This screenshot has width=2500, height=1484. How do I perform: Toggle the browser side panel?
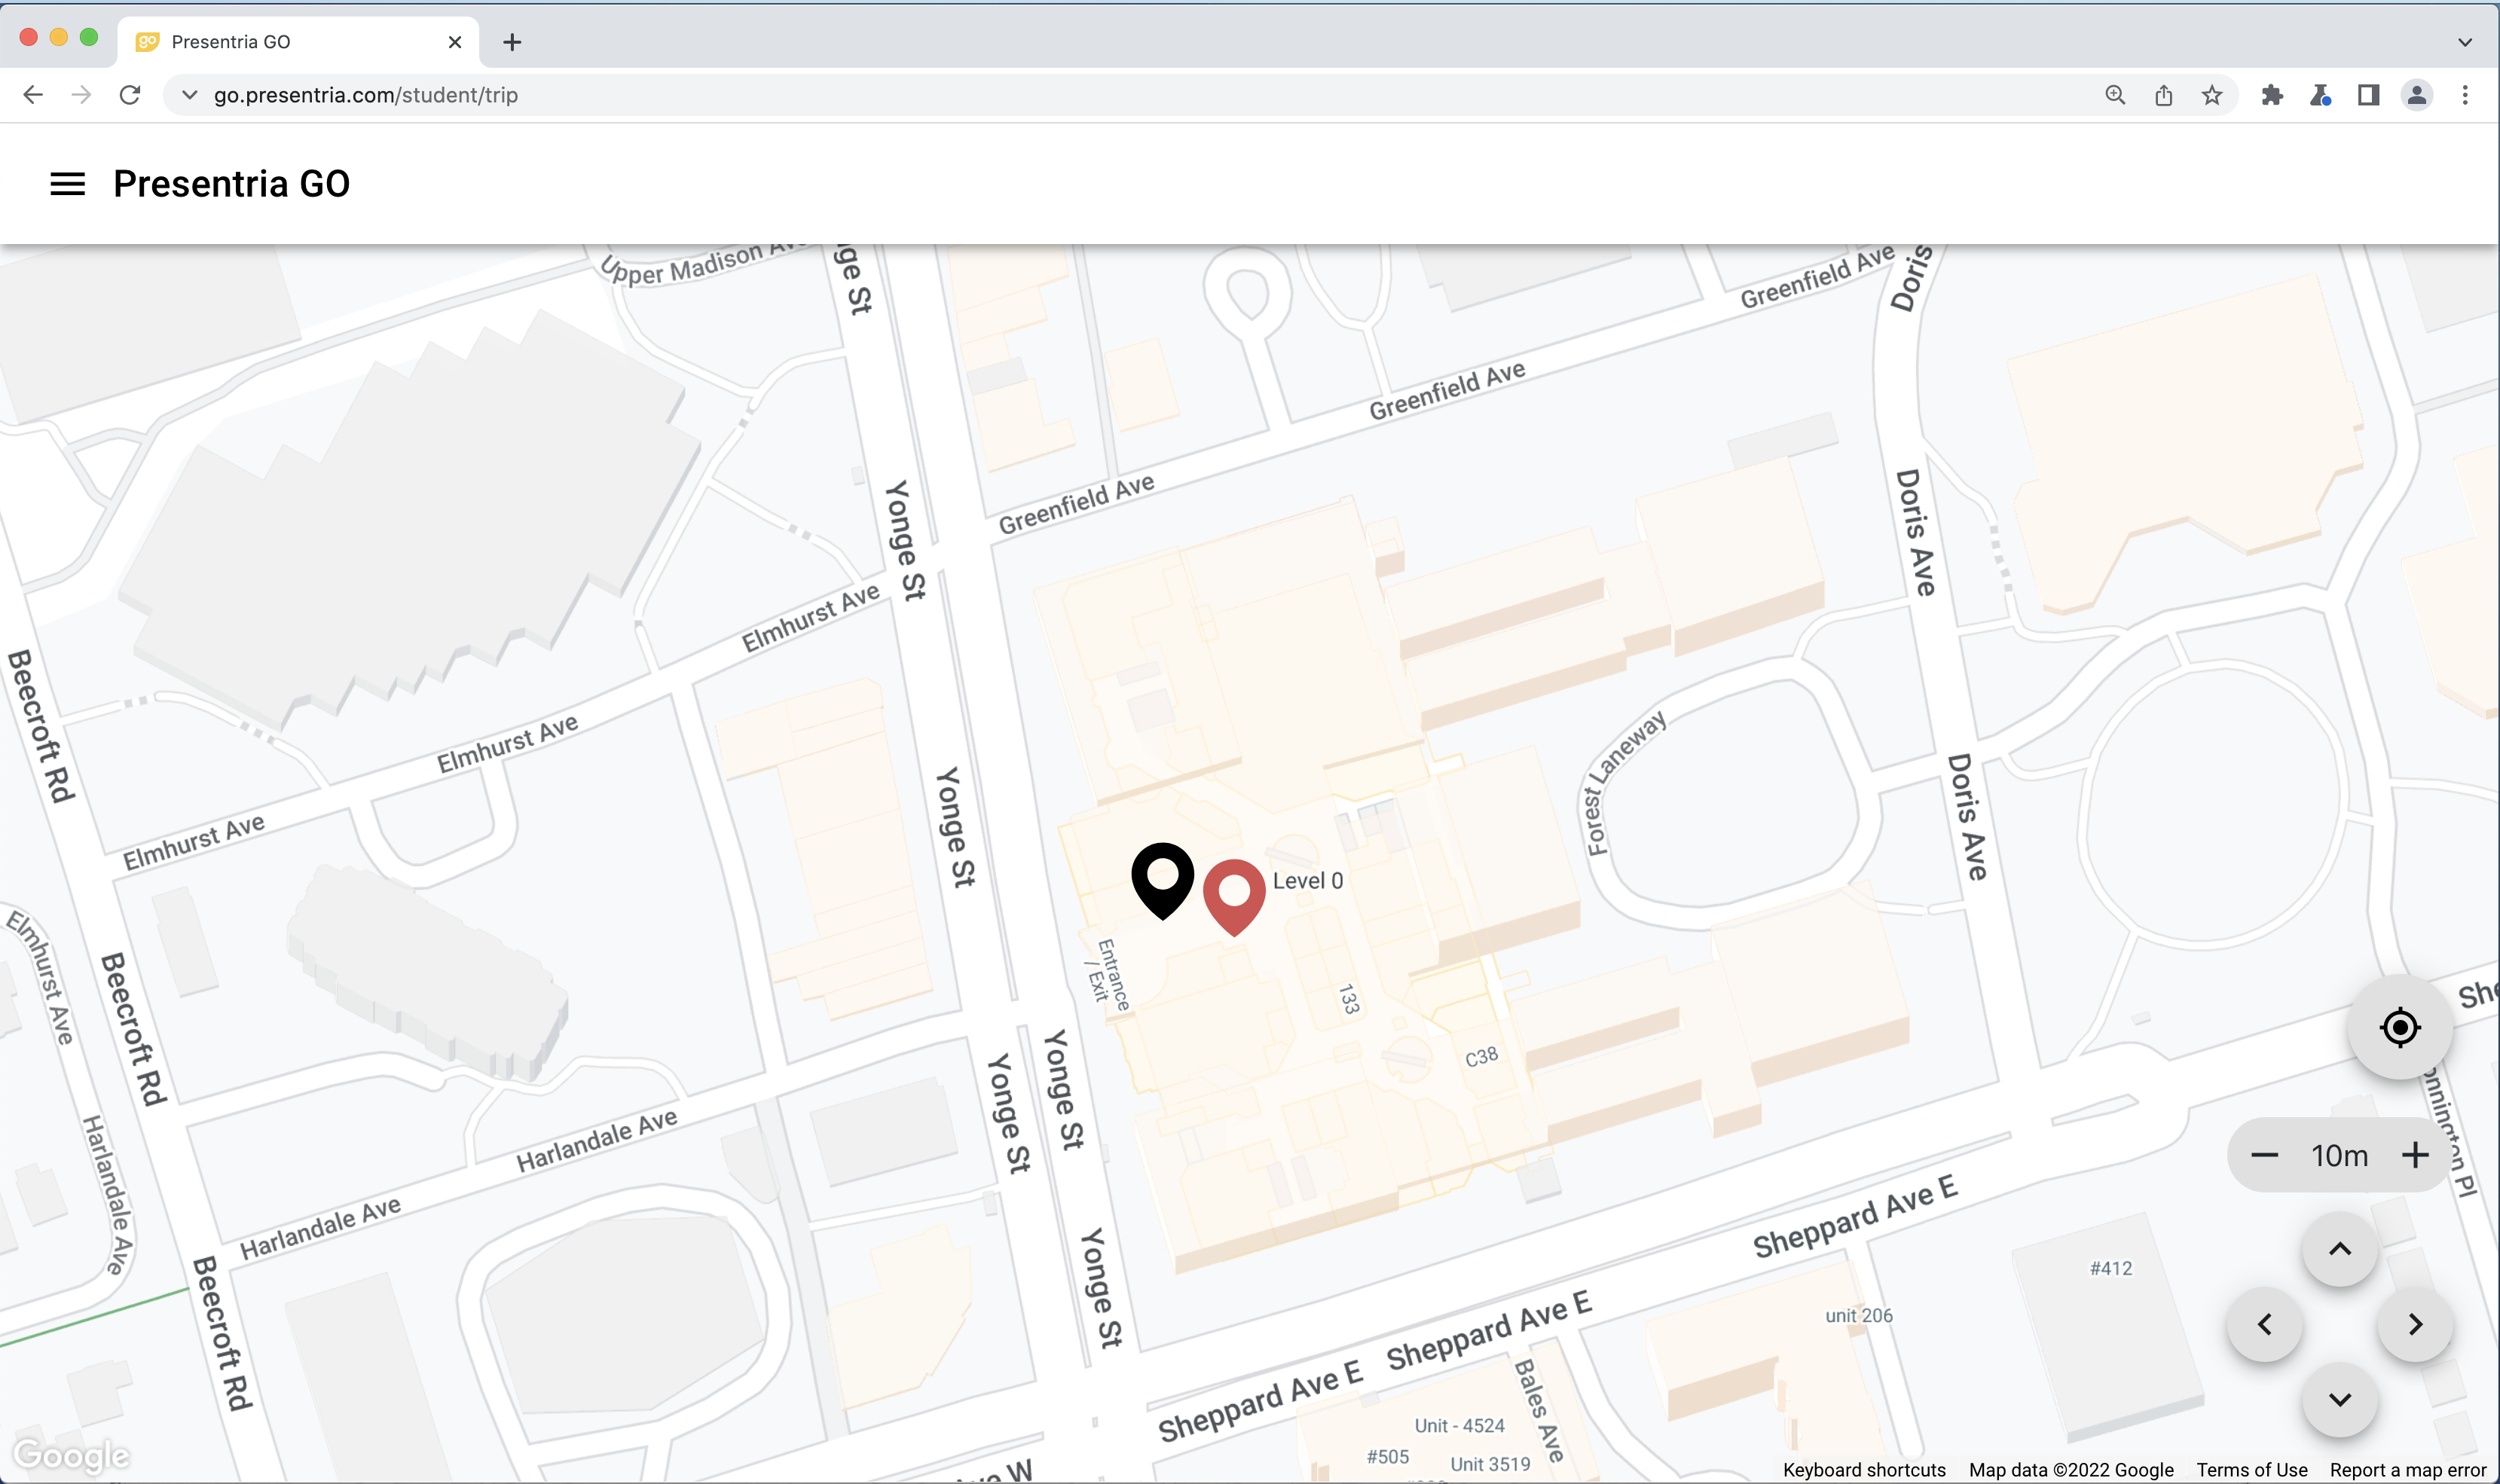[x=2368, y=95]
